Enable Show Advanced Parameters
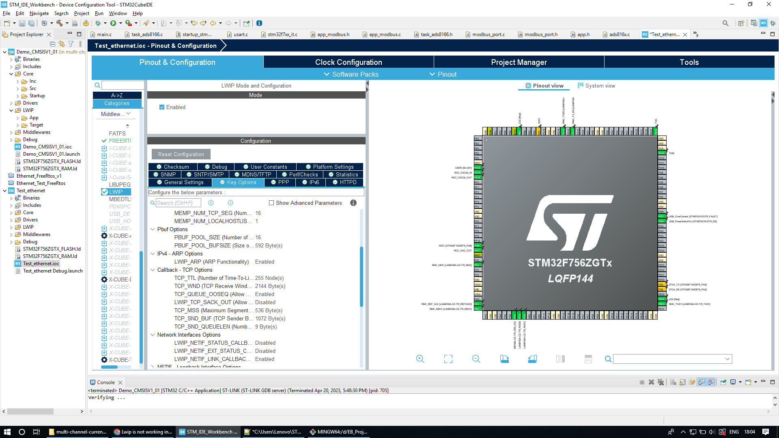The height and width of the screenshot is (438, 779). (271, 203)
